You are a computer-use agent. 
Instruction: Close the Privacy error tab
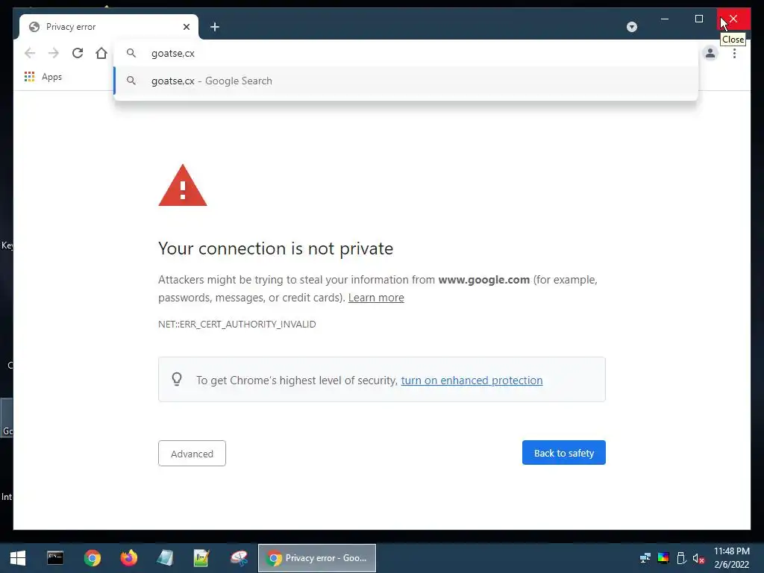(186, 27)
